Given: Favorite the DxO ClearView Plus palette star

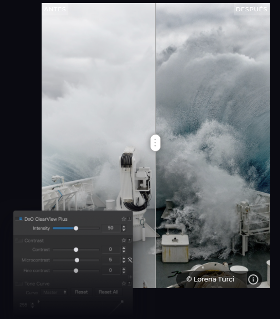Looking at the screenshot, I should (x=124, y=219).
